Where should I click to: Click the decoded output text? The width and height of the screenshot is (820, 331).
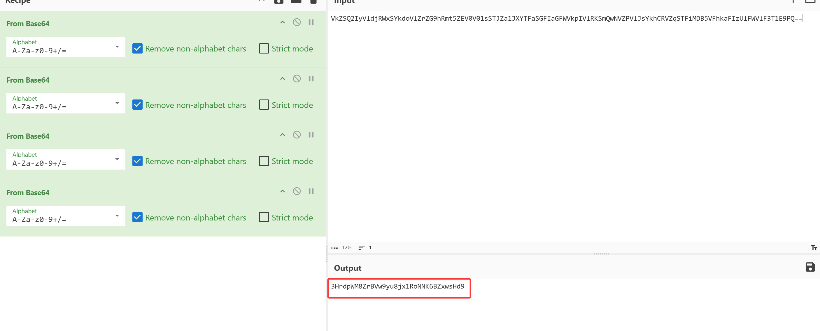tap(397, 286)
